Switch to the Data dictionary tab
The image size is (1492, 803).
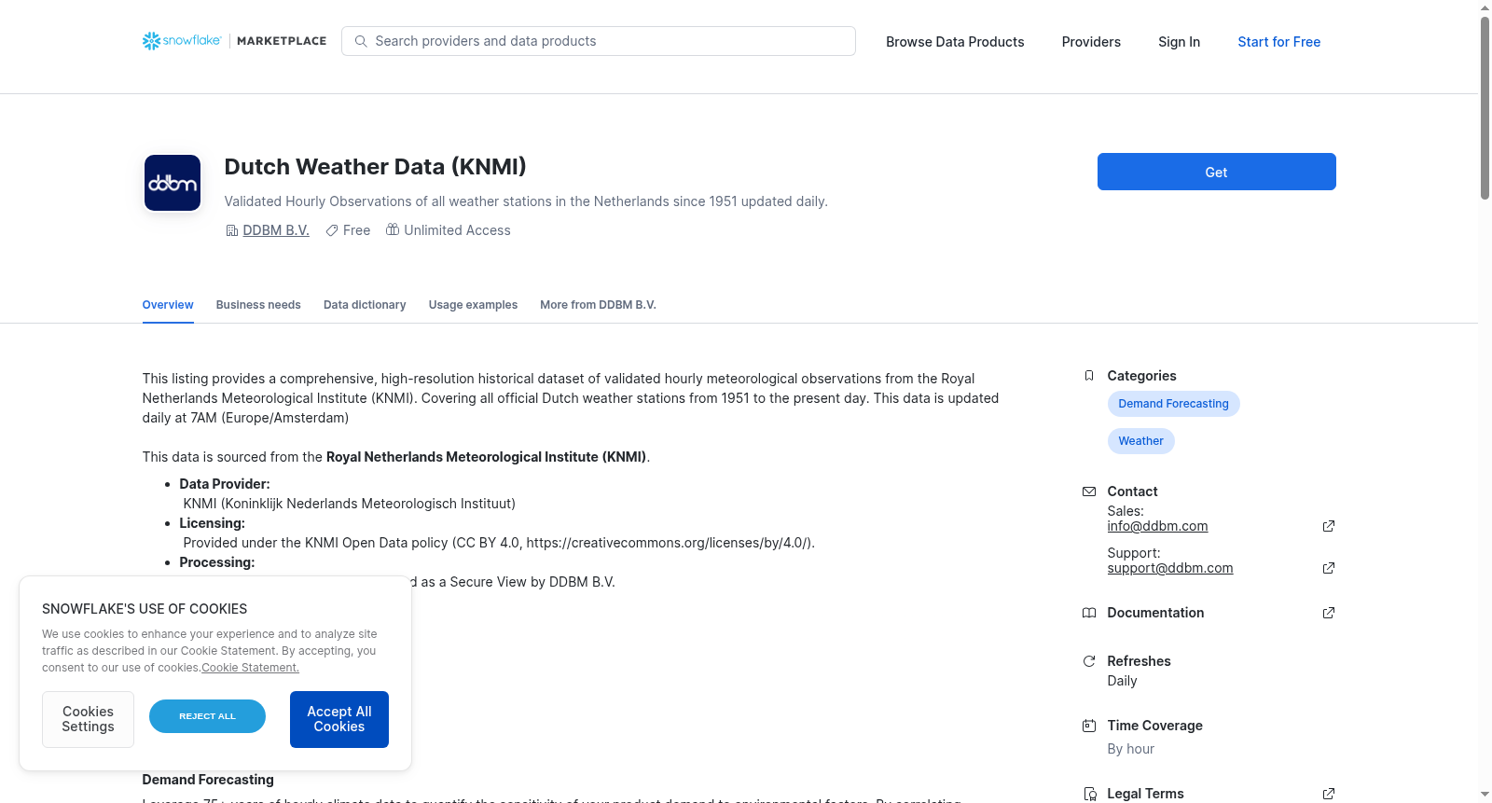(x=365, y=305)
